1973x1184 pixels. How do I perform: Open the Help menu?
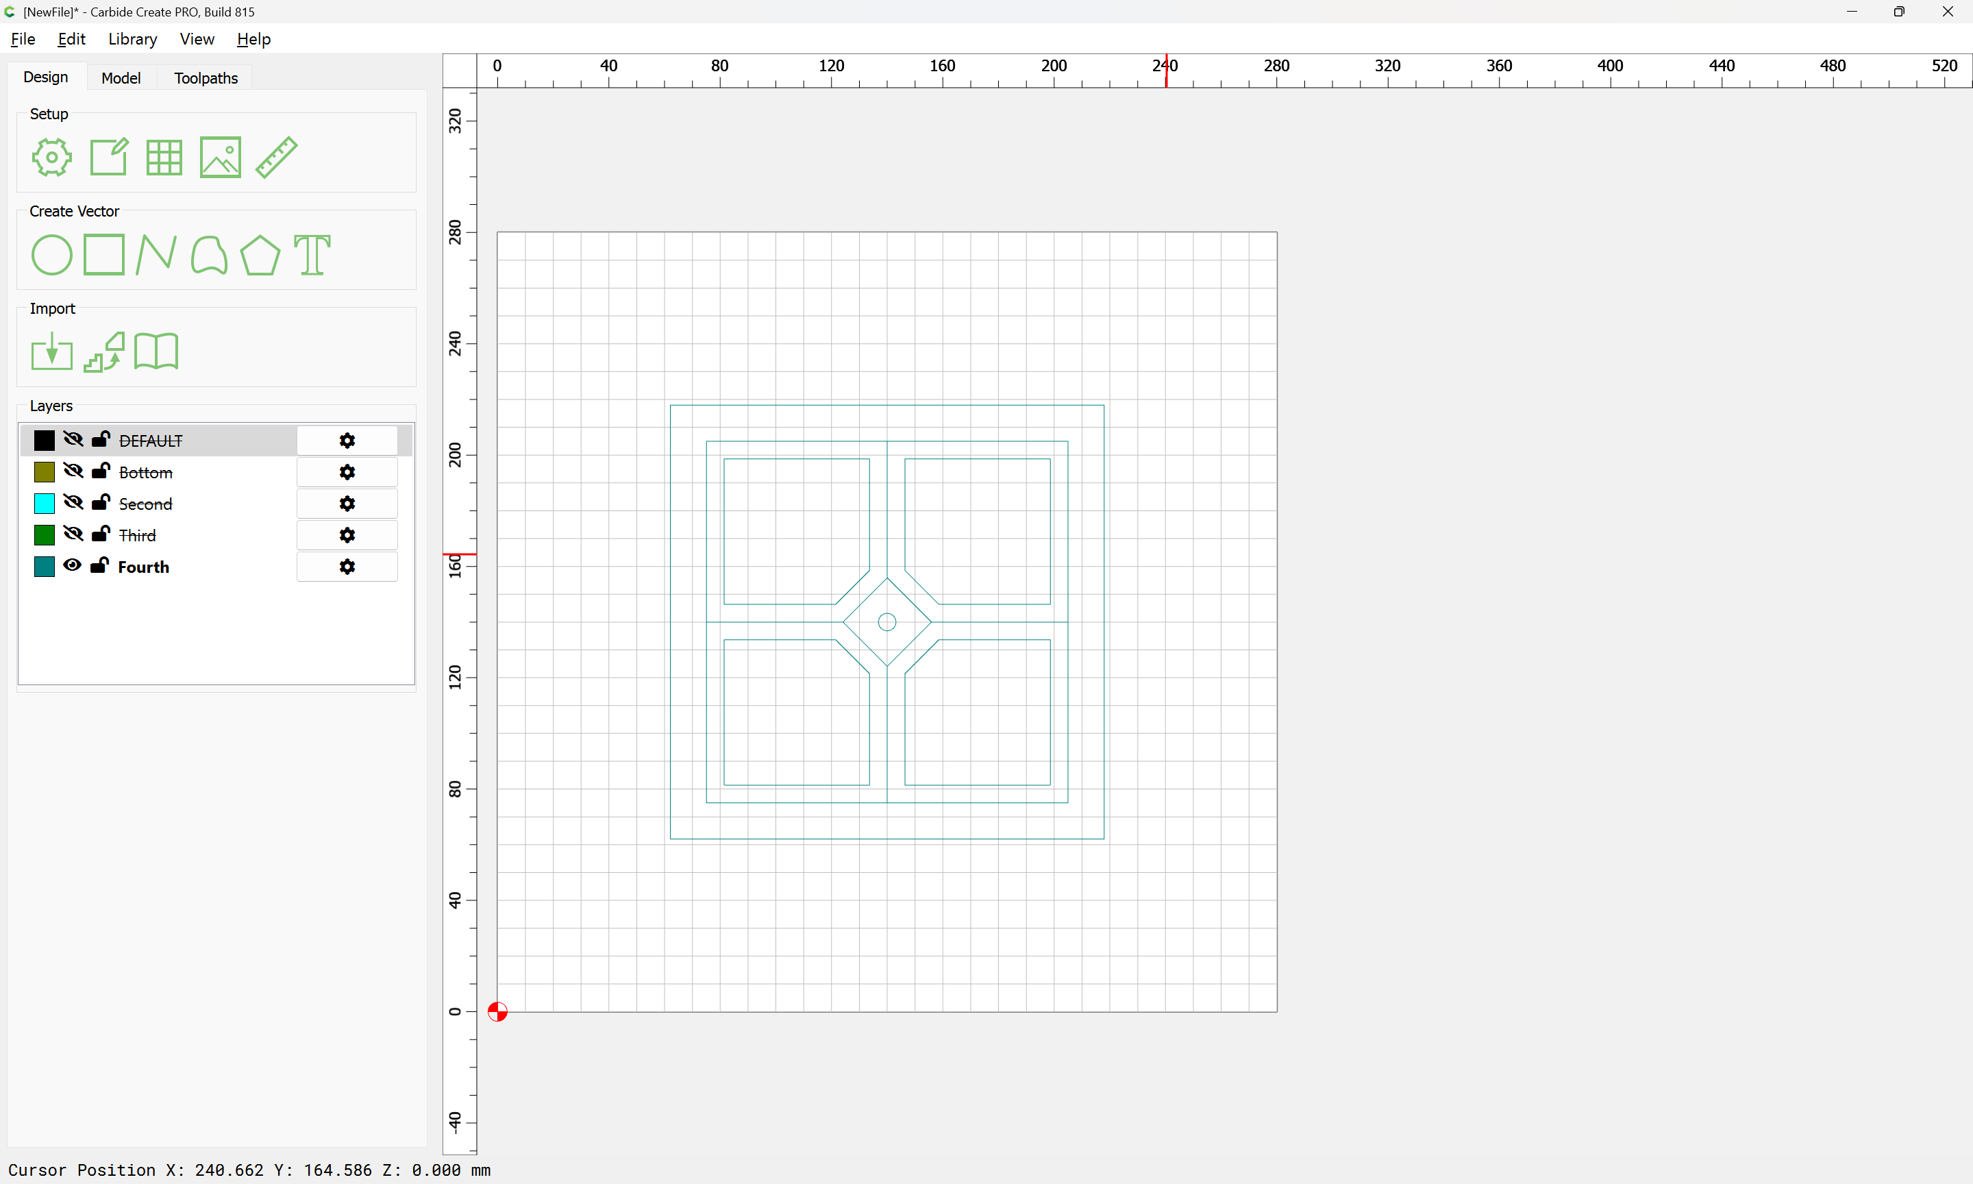[x=253, y=39]
